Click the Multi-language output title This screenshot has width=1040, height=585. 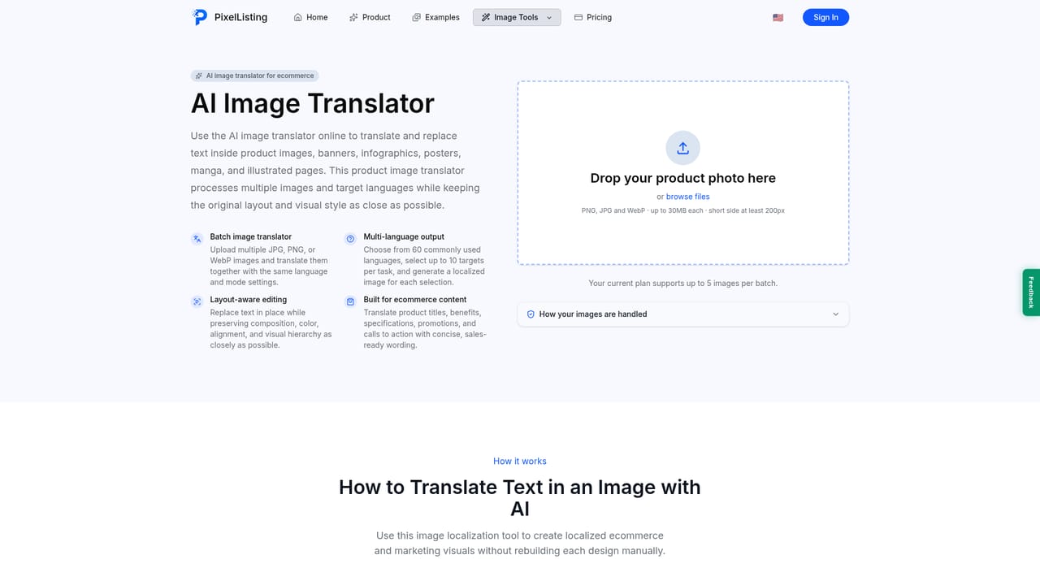click(x=404, y=237)
